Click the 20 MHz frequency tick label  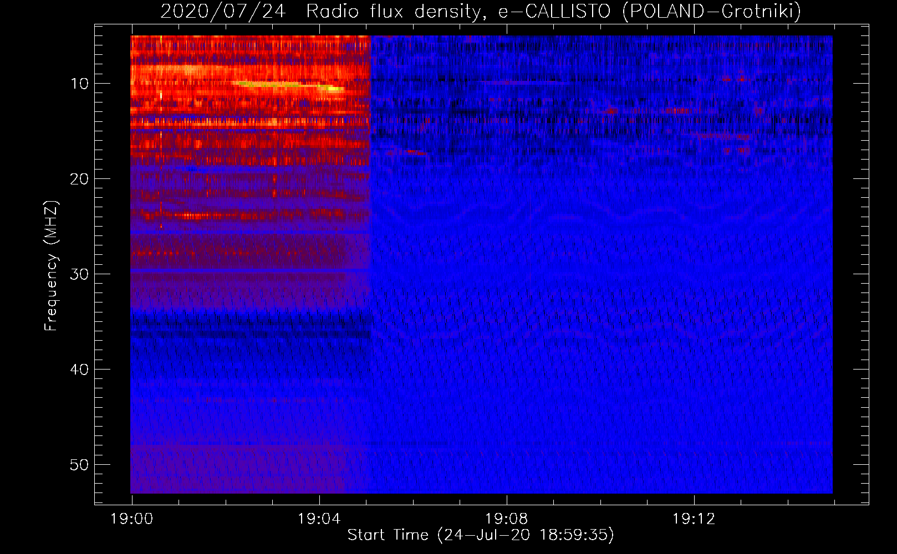click(80, 179)
